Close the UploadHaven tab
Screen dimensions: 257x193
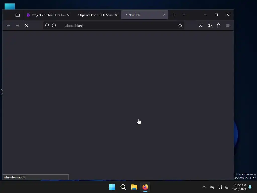tap(116, 15)
